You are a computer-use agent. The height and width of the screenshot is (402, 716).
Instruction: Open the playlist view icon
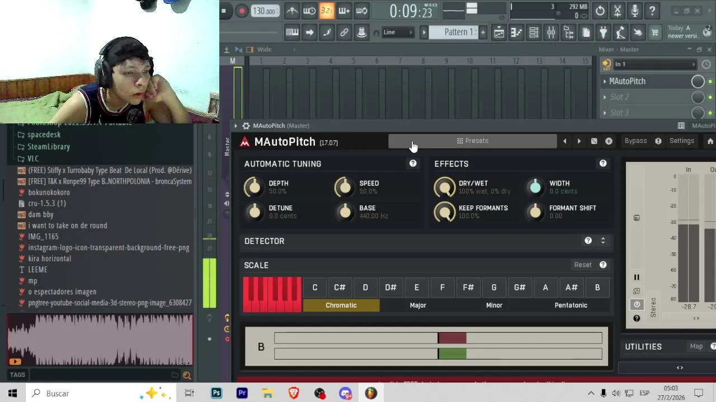[x=499, y=33]
